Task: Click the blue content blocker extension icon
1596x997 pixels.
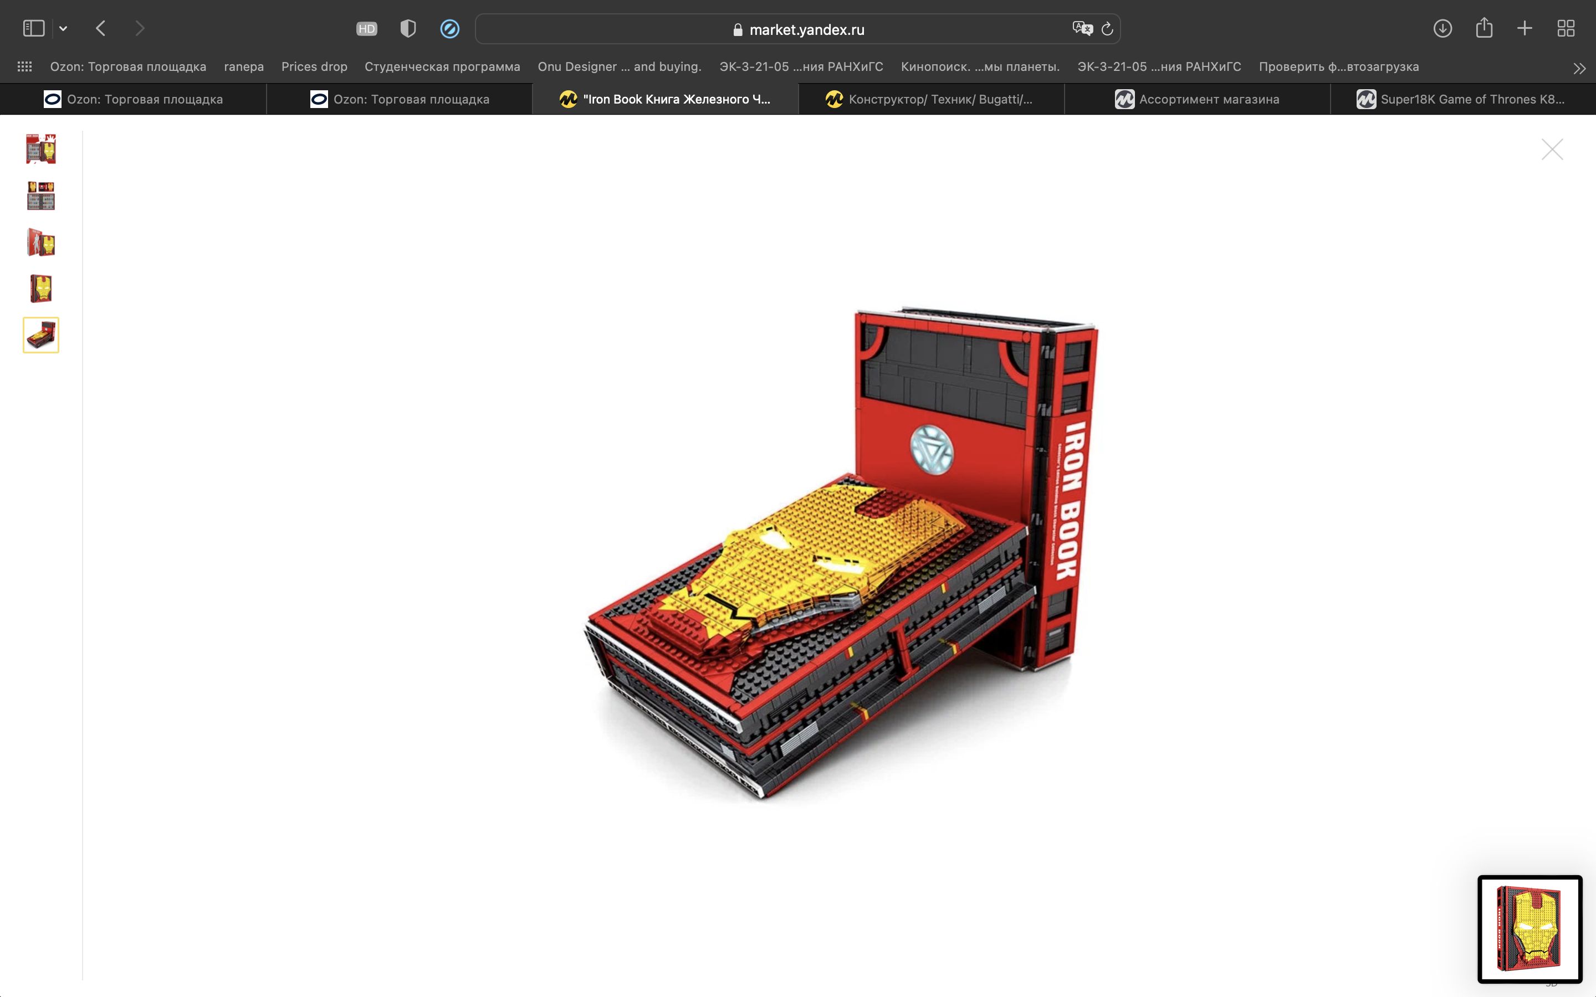Action: pyautogui.click(x=450, y=28)
